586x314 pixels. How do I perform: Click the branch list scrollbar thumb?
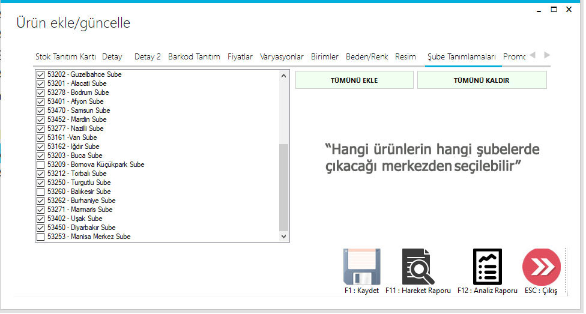pos(283,187)
